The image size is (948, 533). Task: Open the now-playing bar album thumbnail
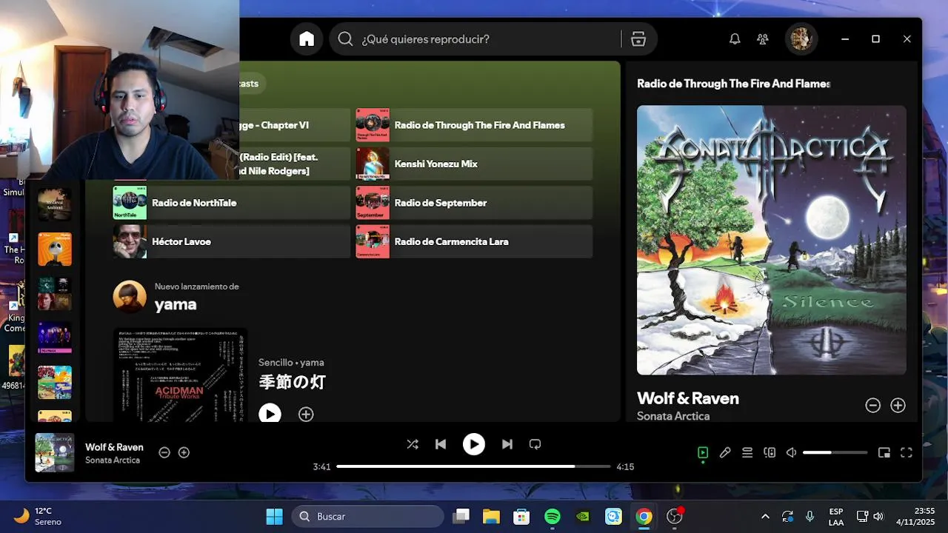pos(55,452)
